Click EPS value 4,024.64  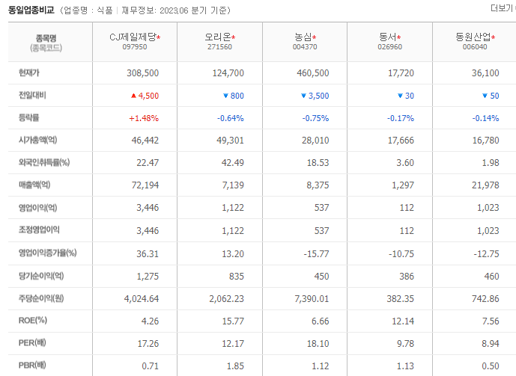click(x=142, y=299)
